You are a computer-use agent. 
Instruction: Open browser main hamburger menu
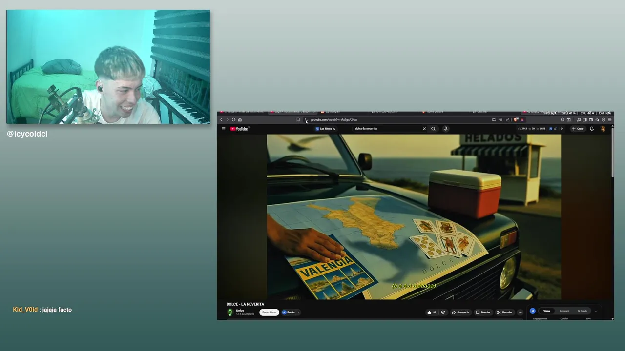click(x=609, y=120)
